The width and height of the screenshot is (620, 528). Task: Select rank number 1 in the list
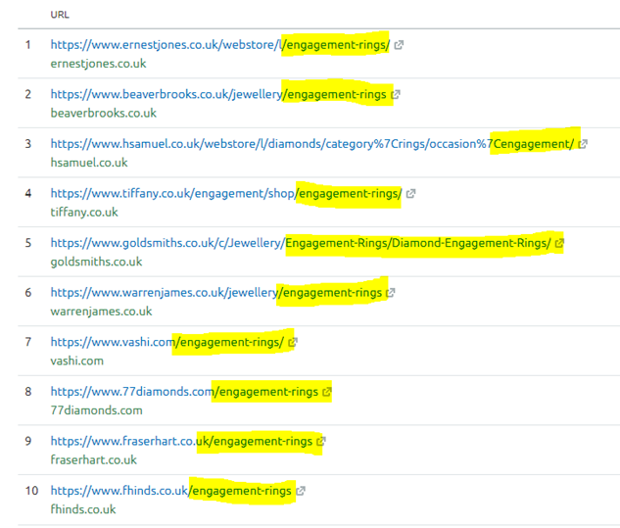point(28,45)
